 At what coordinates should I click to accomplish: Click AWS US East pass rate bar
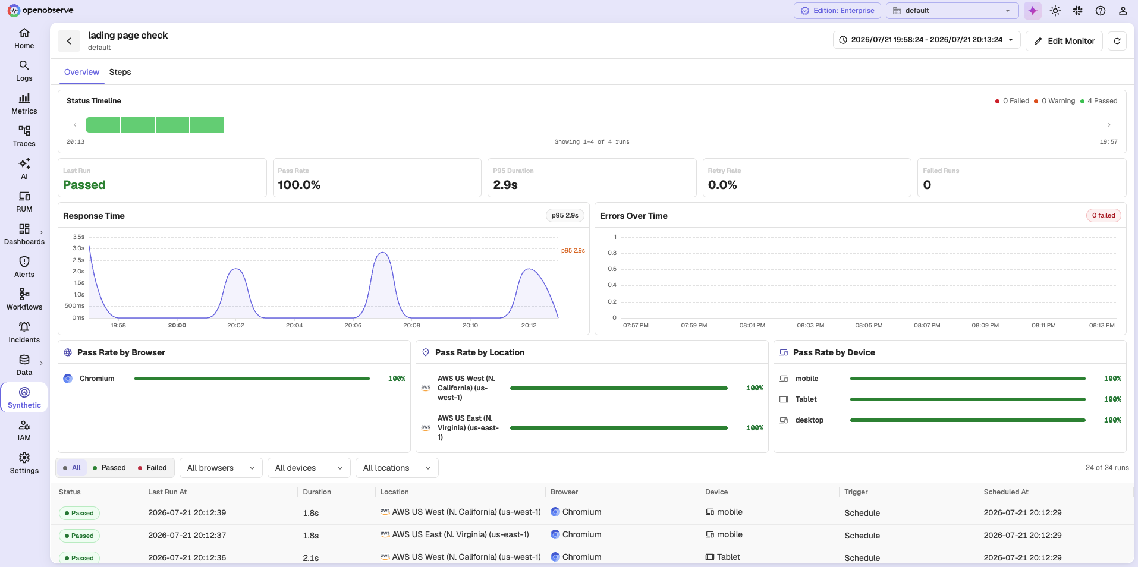click(x=619, y=428)
